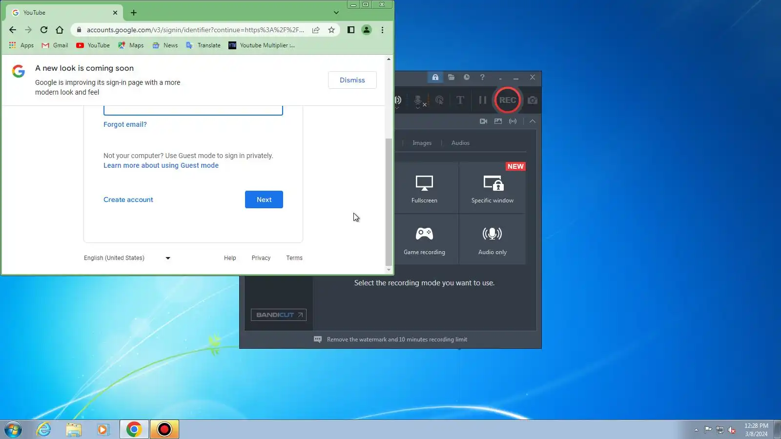Open the Gmail bookmark

[55, 45]
